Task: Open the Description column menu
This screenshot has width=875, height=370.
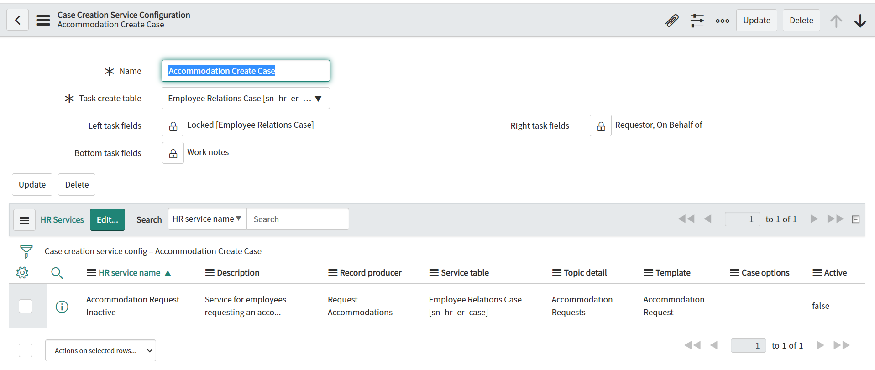Action: [x=210, y=273]
